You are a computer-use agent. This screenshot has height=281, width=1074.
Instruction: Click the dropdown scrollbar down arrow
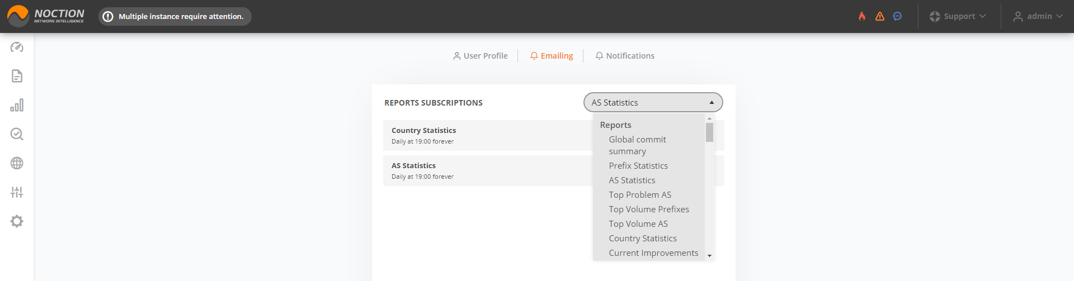[709, 256]
